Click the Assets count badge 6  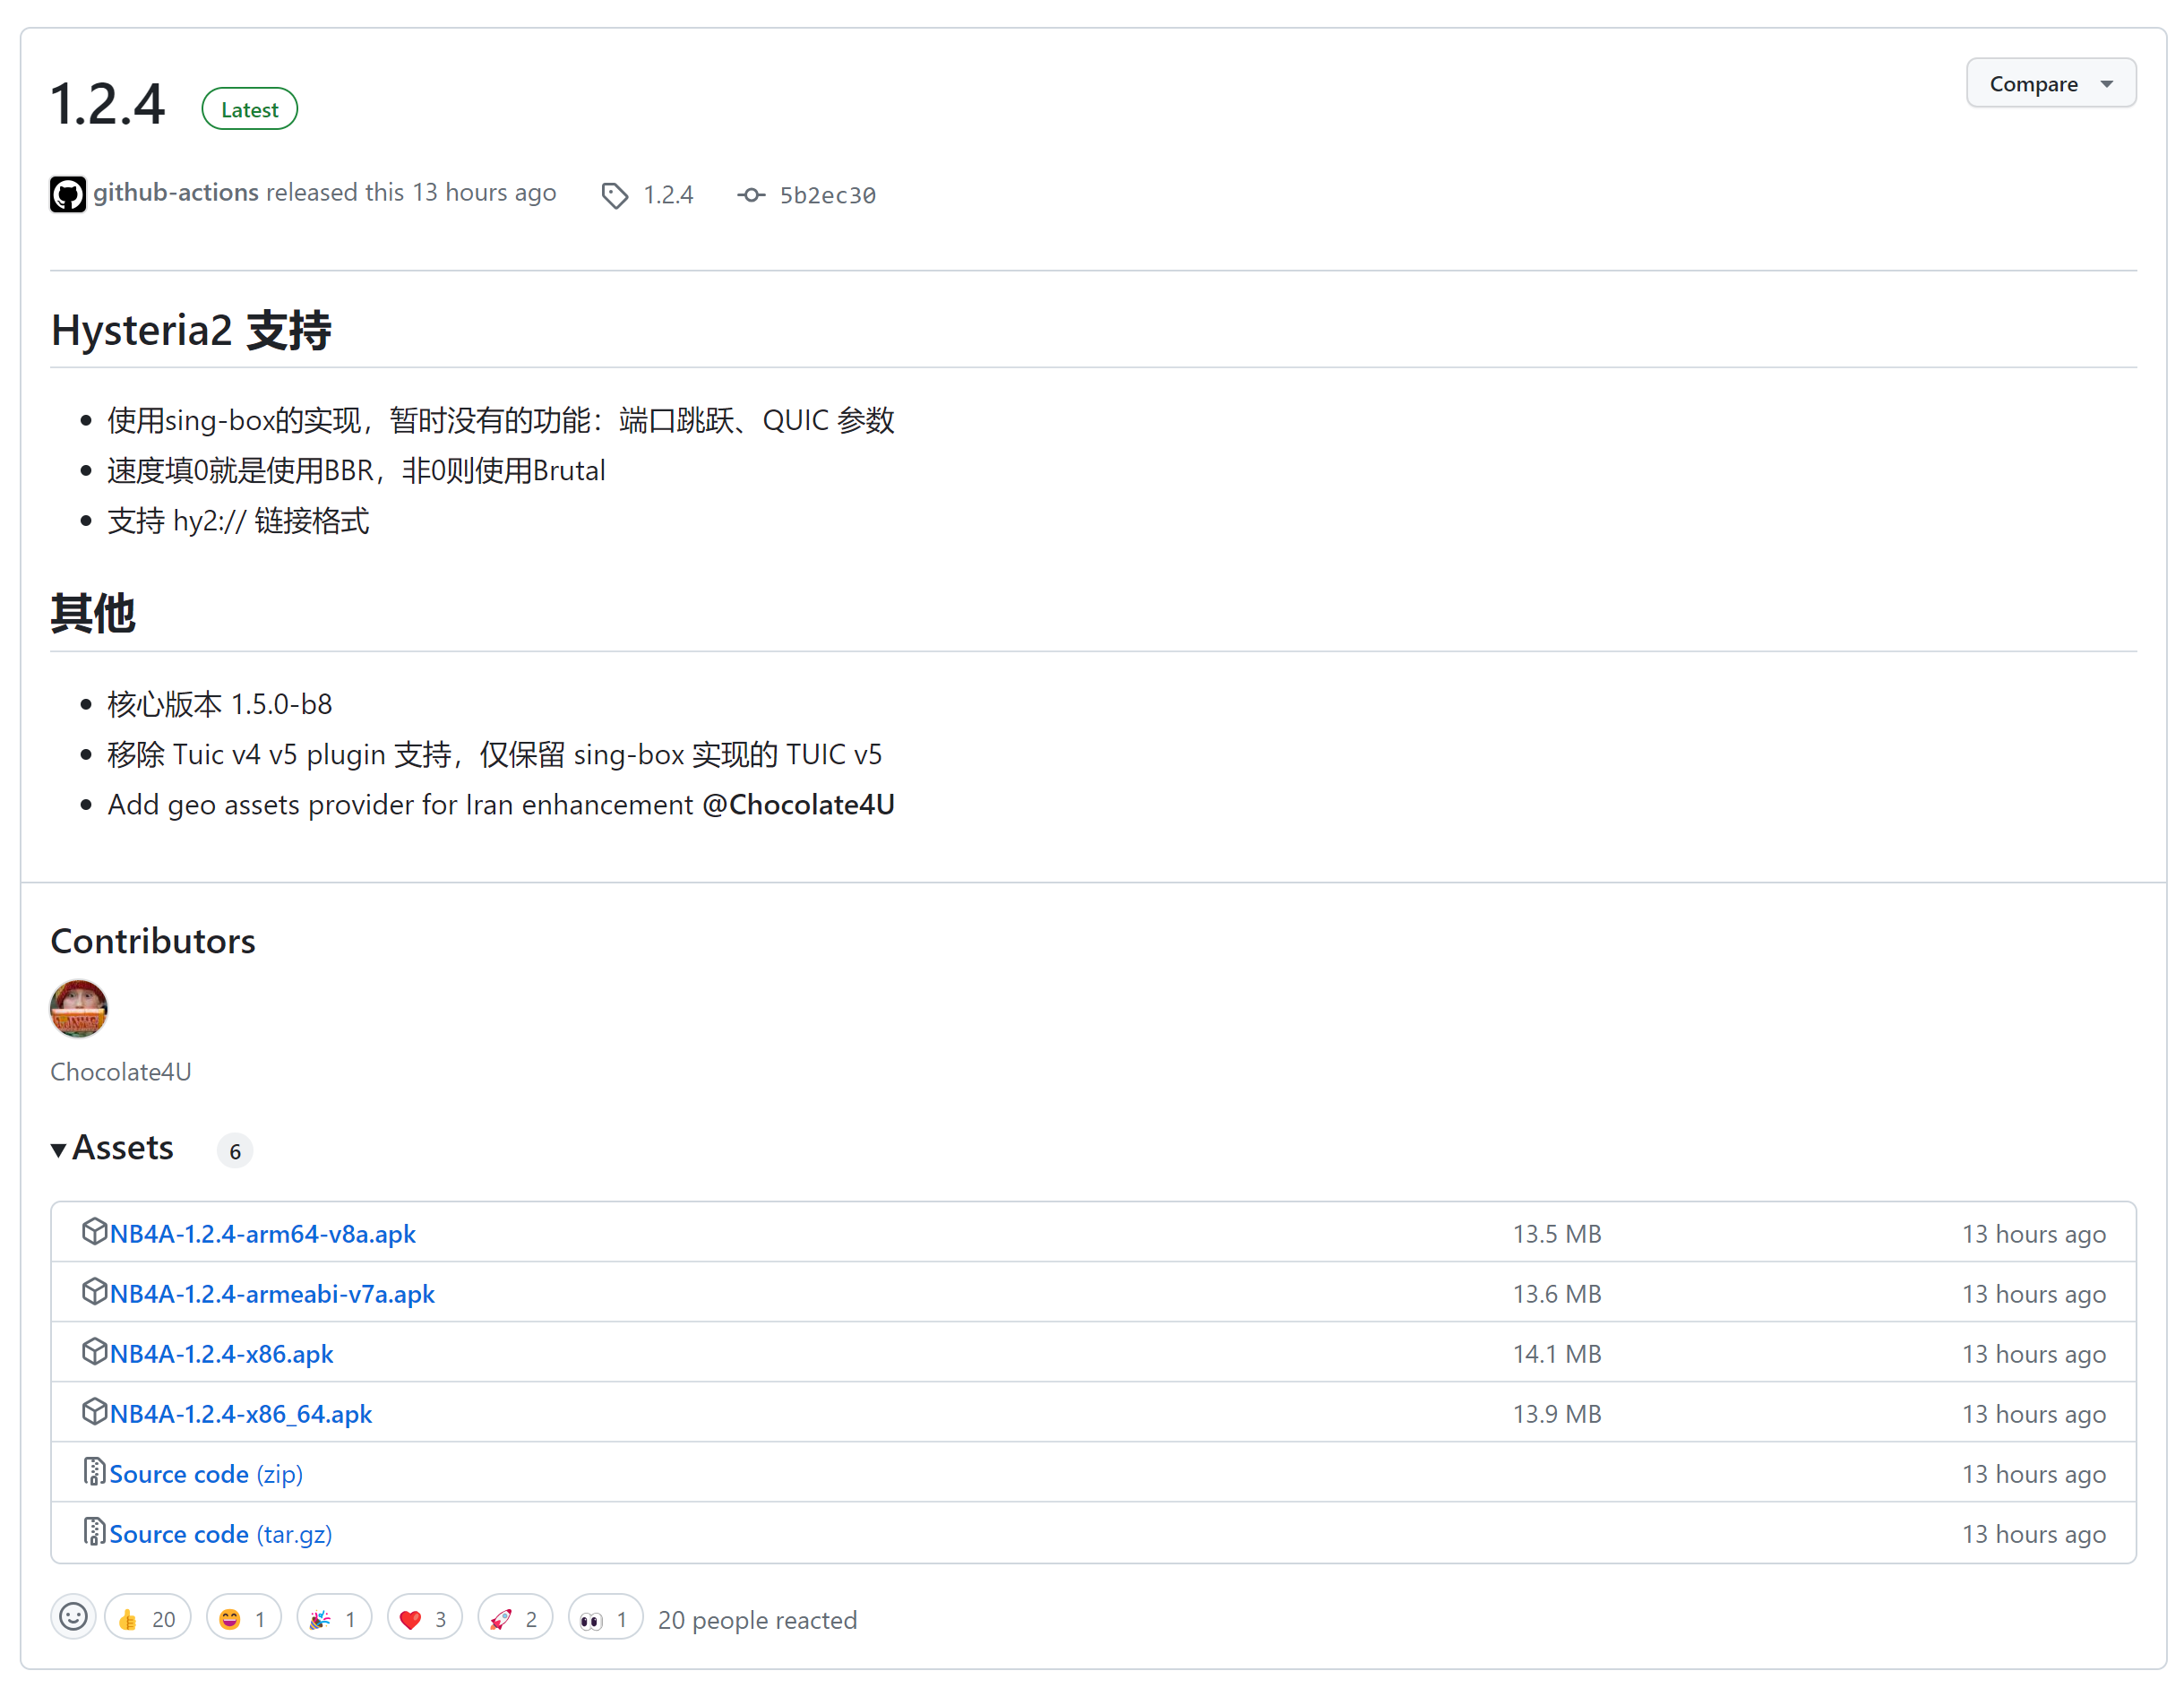coord(235,1151)
